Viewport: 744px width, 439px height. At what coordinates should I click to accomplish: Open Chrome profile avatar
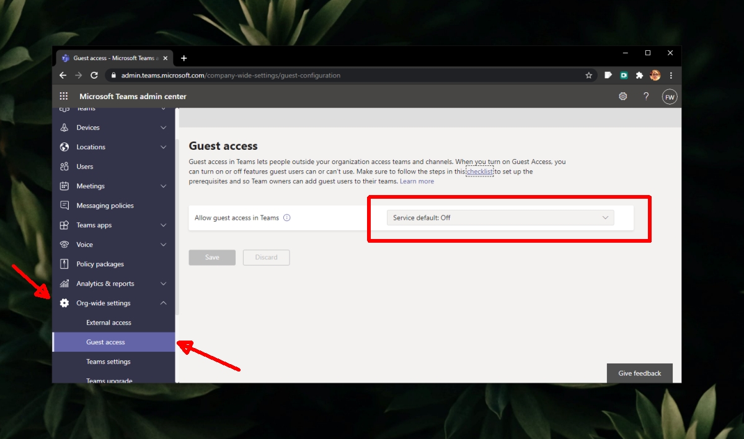(x=655, y=76)
